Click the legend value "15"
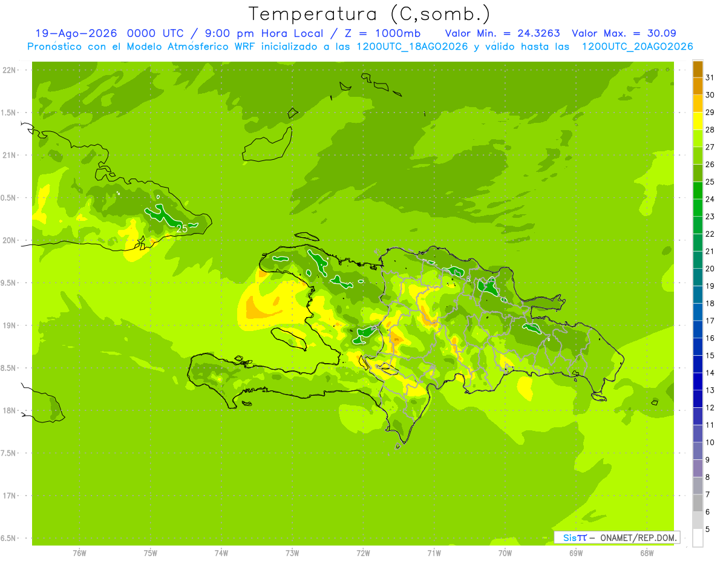Image resolution: width=726 pixels, height=561 pixels. [710, 355]
